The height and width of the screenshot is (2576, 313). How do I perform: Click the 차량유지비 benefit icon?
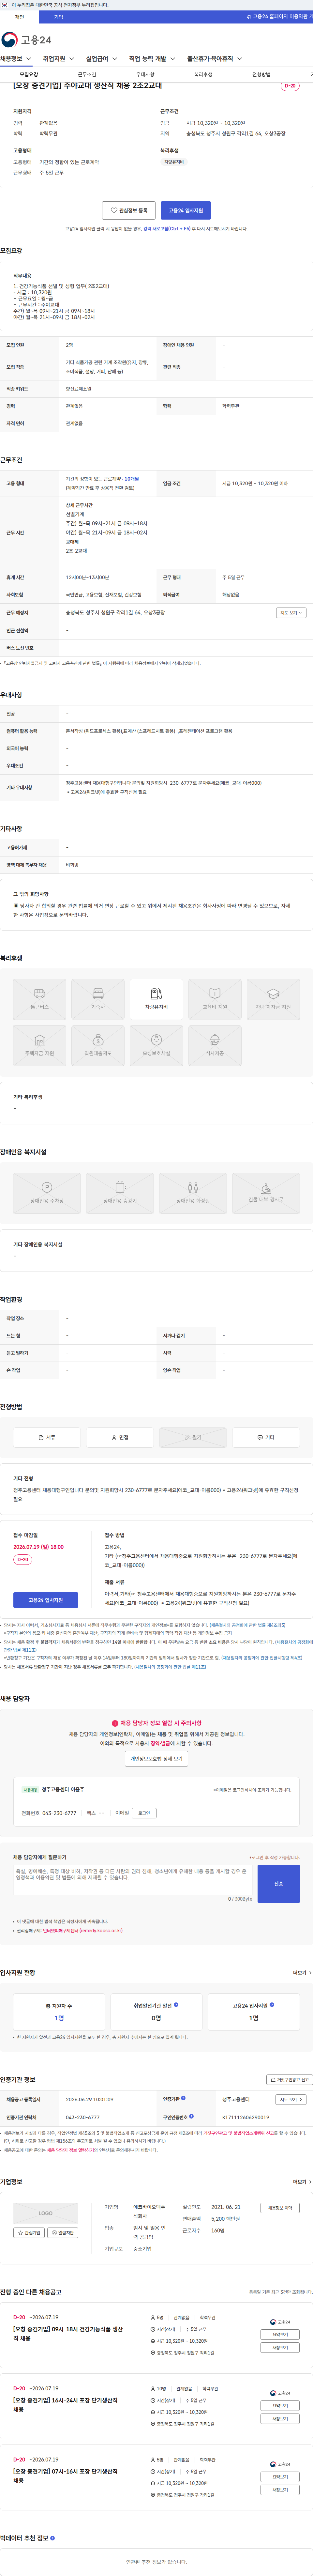click(156, 999)
